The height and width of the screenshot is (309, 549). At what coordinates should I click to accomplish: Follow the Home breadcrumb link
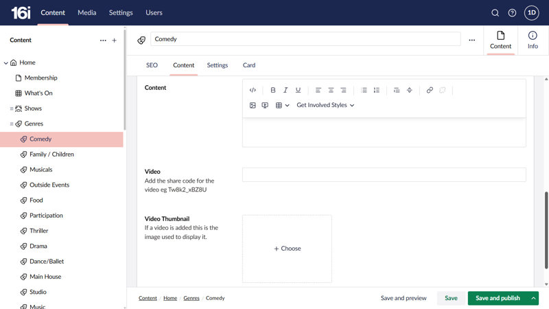(170, 298)
